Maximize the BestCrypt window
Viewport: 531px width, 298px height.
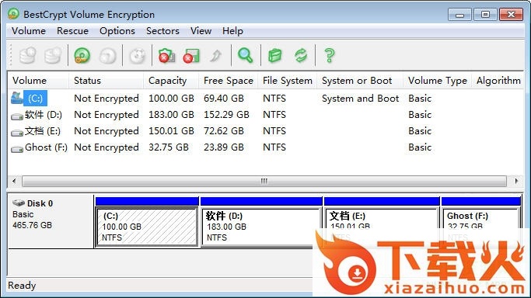tap(485, 15)
